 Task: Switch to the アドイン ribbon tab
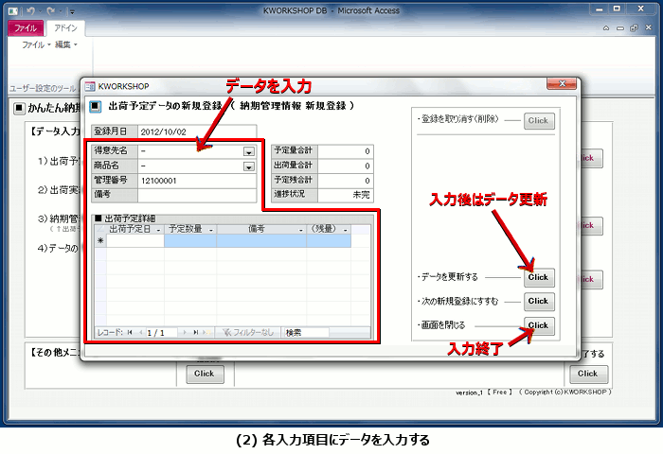click(x=65, y=28)
